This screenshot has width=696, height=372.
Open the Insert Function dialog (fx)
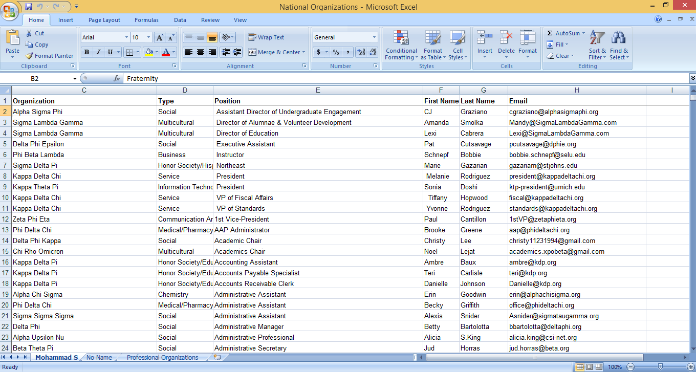tap(117, 78)
